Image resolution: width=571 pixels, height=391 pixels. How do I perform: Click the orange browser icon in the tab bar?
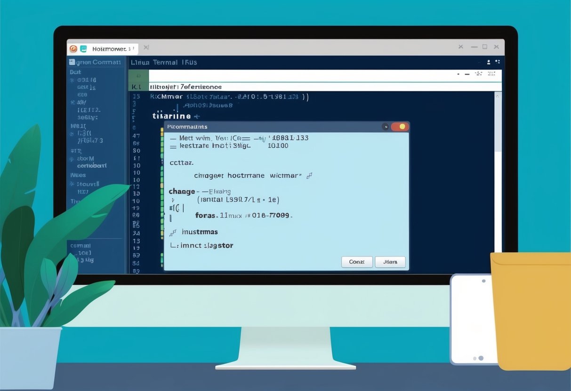73,48
